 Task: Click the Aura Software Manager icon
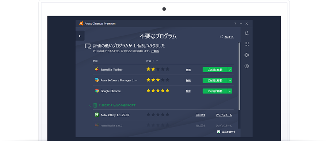[97, 80]
